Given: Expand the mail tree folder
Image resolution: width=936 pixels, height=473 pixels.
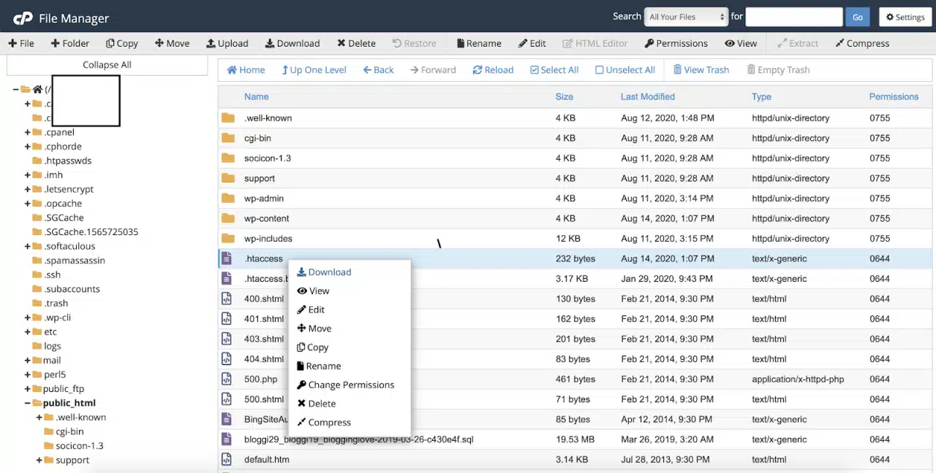Looking at the screenshot, I should (28, 360).
